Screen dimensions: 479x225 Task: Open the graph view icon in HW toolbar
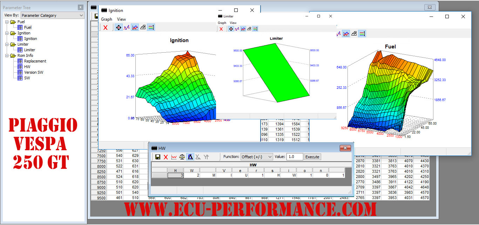coord(174,157)
